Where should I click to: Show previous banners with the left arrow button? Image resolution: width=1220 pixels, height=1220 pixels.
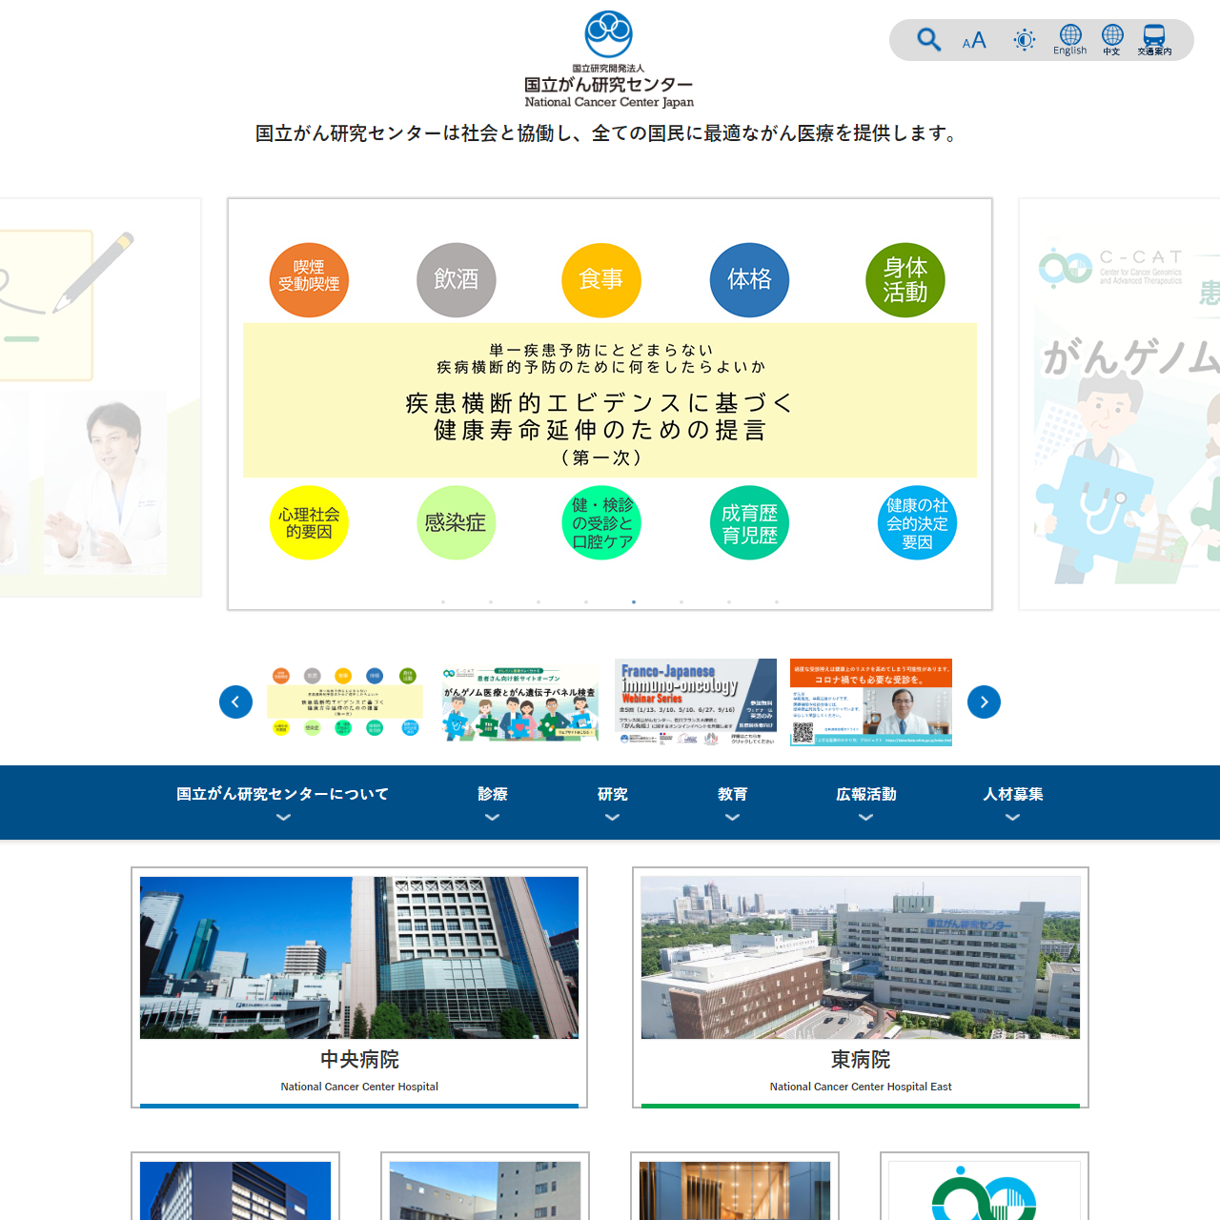(235, 702)
